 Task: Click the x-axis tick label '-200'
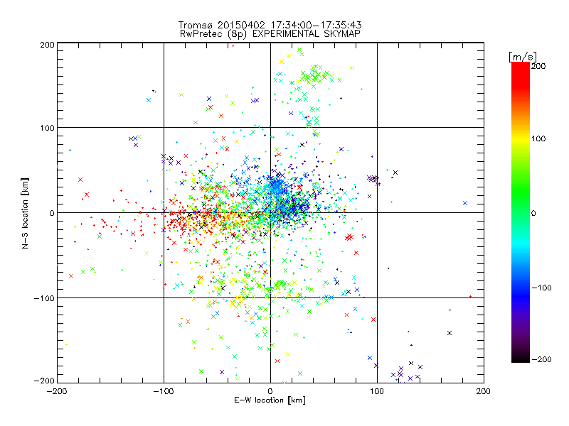(x=57, y=392)
